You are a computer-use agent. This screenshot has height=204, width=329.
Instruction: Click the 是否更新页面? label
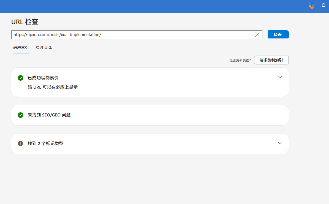[240, 60]
